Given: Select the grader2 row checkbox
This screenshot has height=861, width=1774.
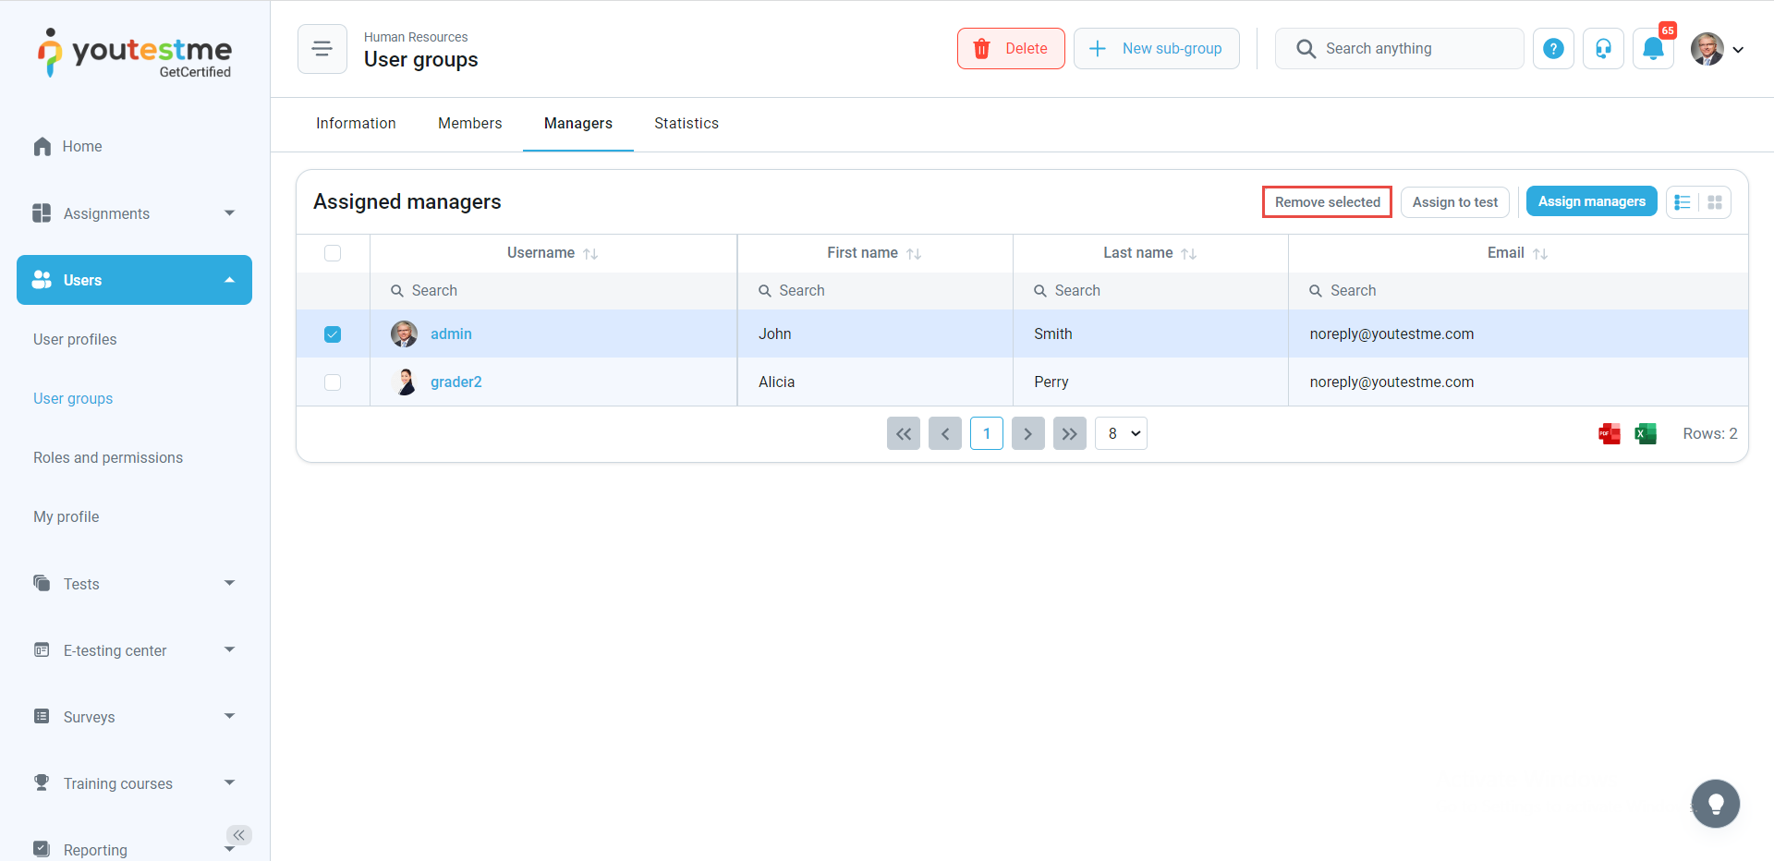Looking at the screenshot, I should [x=333, y=382].
